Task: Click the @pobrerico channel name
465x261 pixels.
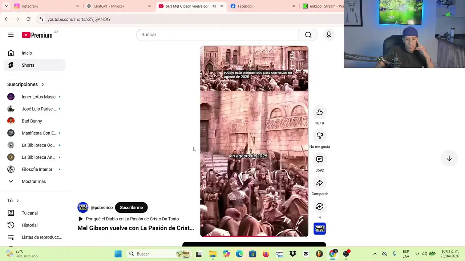Action: 101,208
